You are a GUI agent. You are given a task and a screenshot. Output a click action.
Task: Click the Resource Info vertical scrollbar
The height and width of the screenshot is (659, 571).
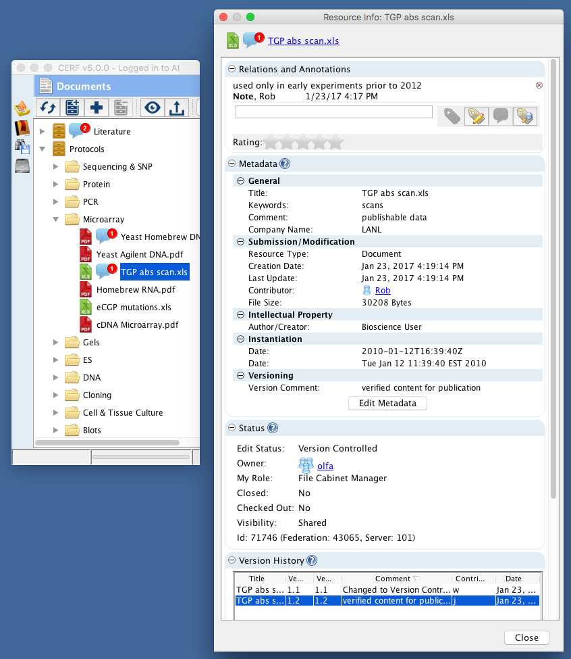pyautogui.click(x=553, y=280)
